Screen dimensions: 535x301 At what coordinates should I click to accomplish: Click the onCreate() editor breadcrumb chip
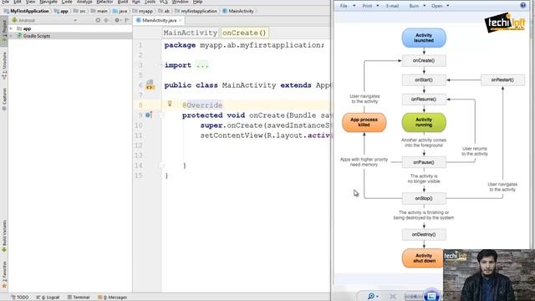244,33
